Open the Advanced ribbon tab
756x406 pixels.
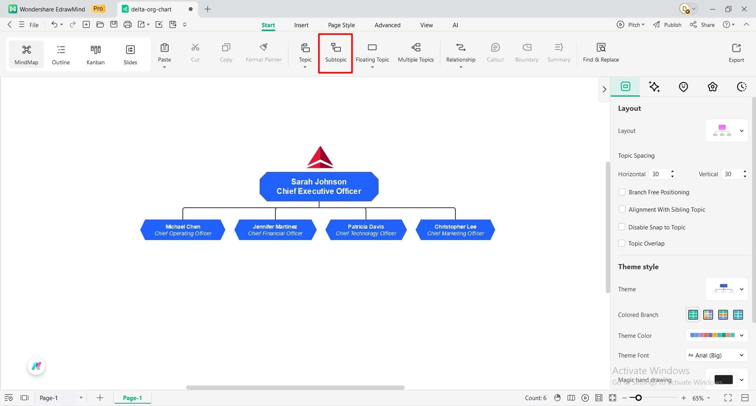tap(388, 25)
